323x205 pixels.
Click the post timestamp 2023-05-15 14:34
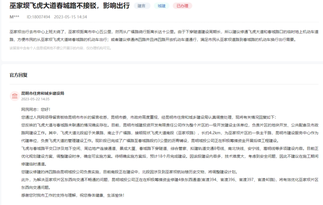coord(70,17)
